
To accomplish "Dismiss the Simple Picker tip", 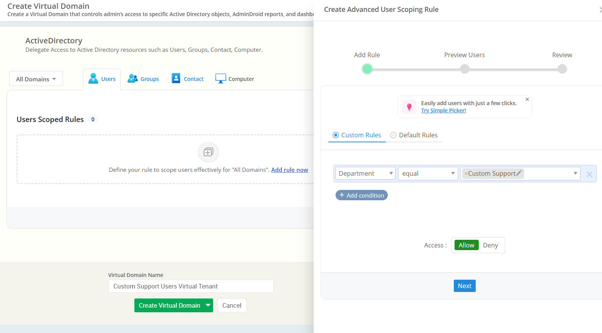I will click(527, 99).
